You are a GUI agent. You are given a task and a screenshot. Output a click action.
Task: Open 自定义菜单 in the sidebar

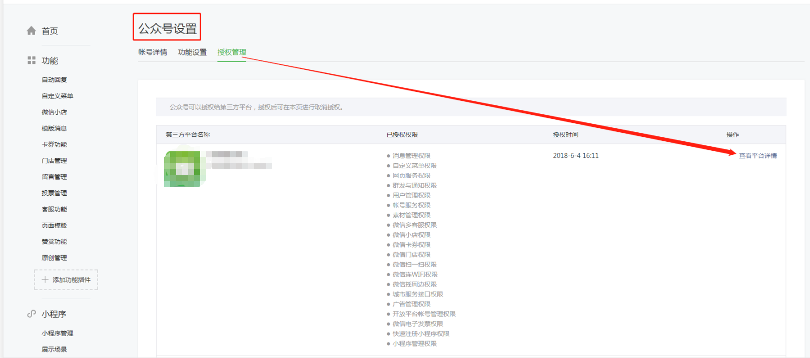58,96
